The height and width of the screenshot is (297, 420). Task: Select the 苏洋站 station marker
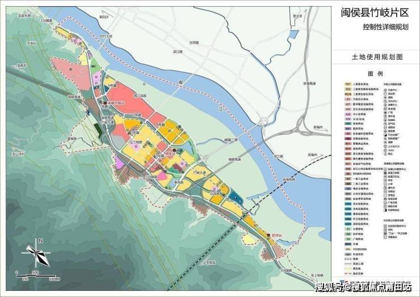coord(268,235)
